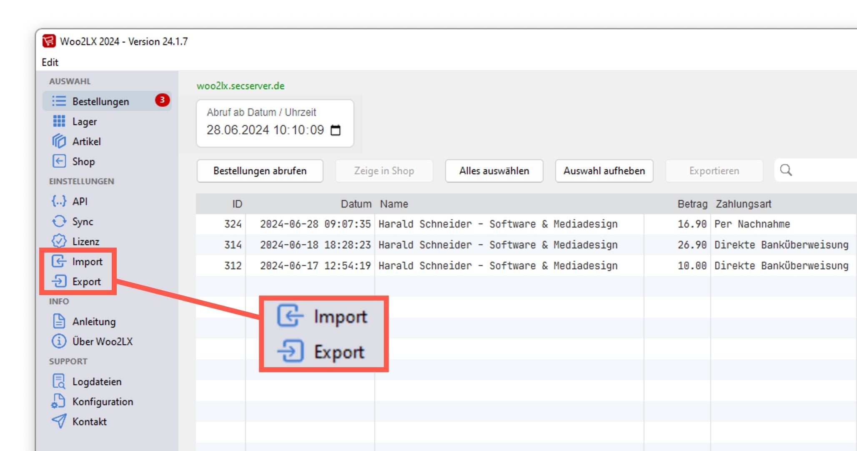Screen dimensions: 857x451
Task: Open the Lizenz settings label
Action: 86,241
